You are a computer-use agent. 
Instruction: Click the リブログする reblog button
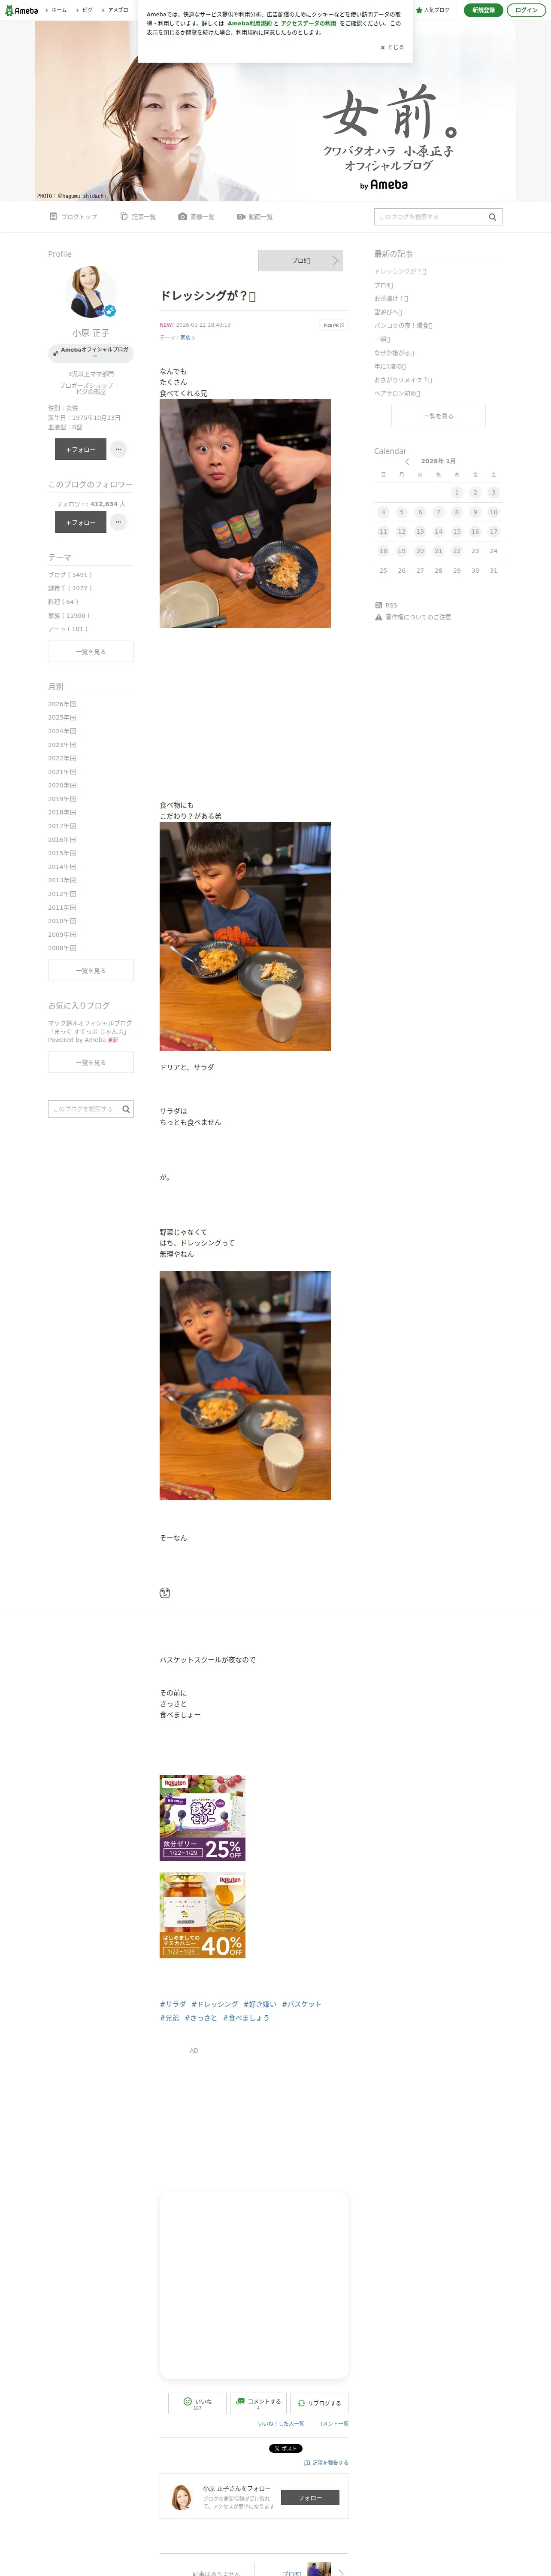click(x=319, y=2403)
